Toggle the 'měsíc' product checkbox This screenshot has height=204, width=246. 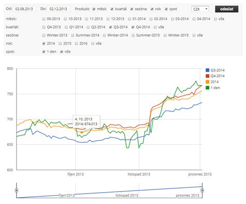pyautogui.click(x=94, y=9)
